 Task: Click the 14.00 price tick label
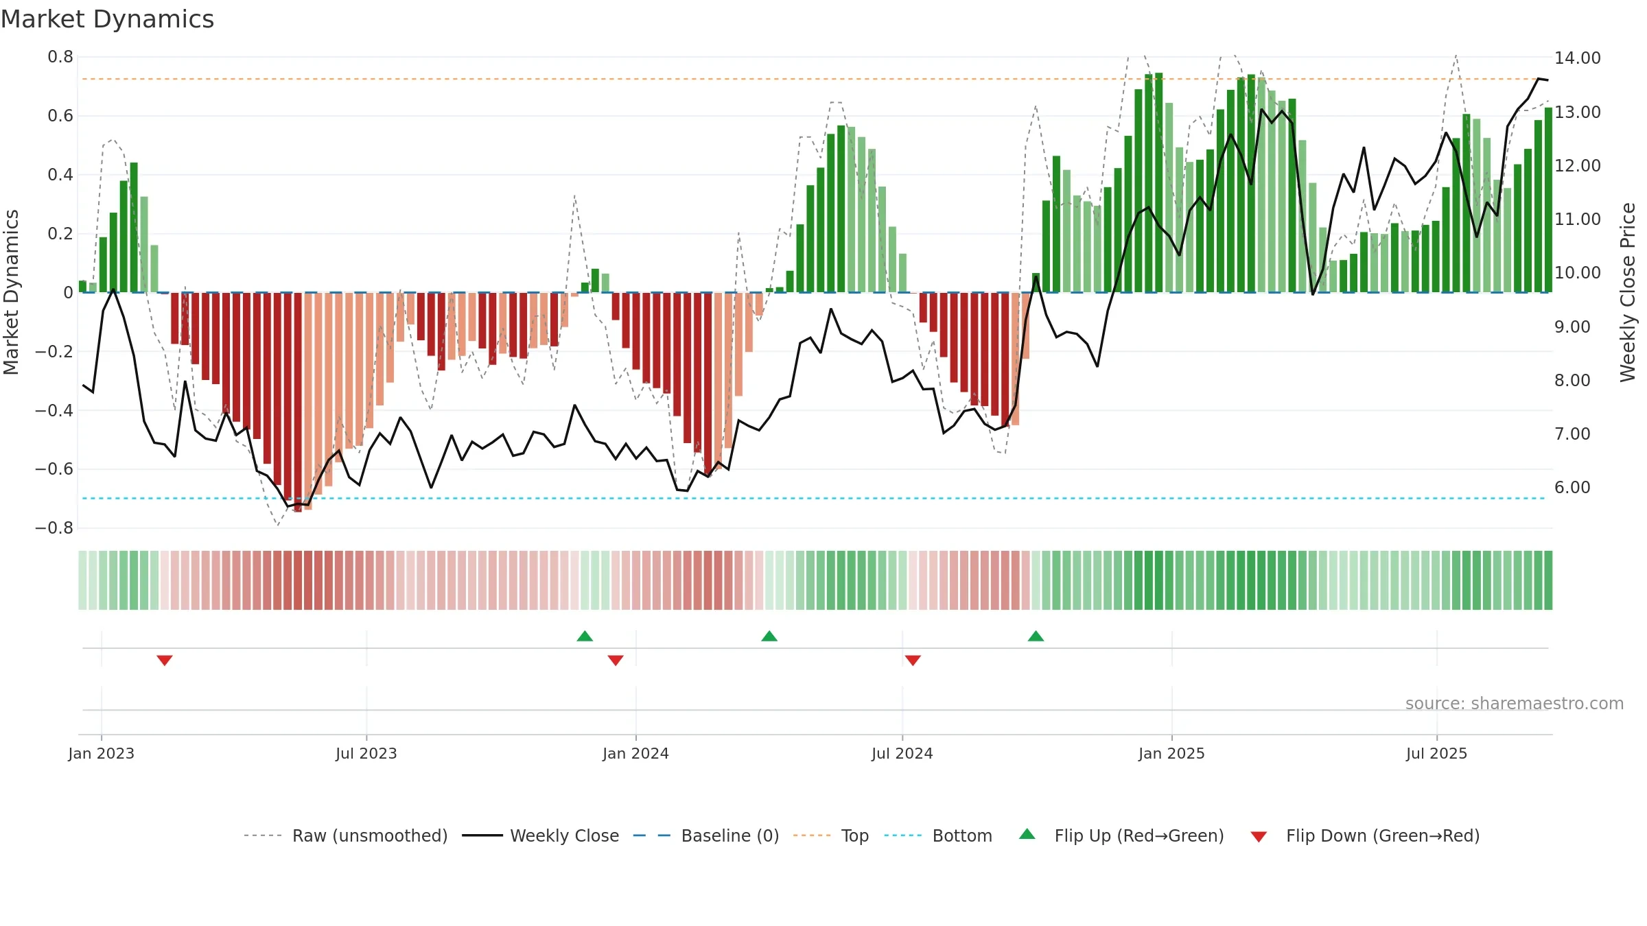pyautogui.click(x=1578, y=58)
